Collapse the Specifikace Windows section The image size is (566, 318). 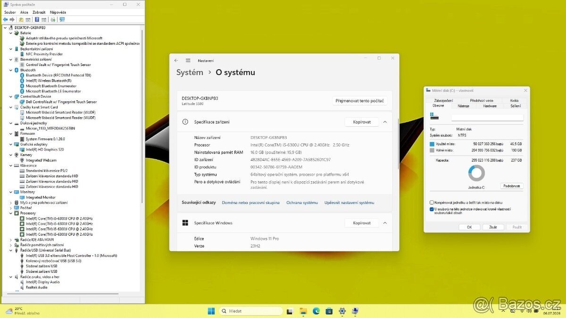click(385, 223)
